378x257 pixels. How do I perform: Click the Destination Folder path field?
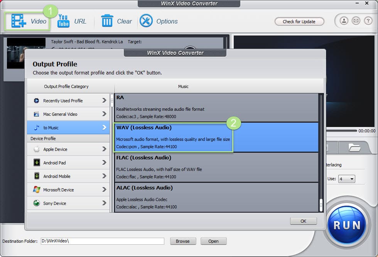(x=103, y=241)
